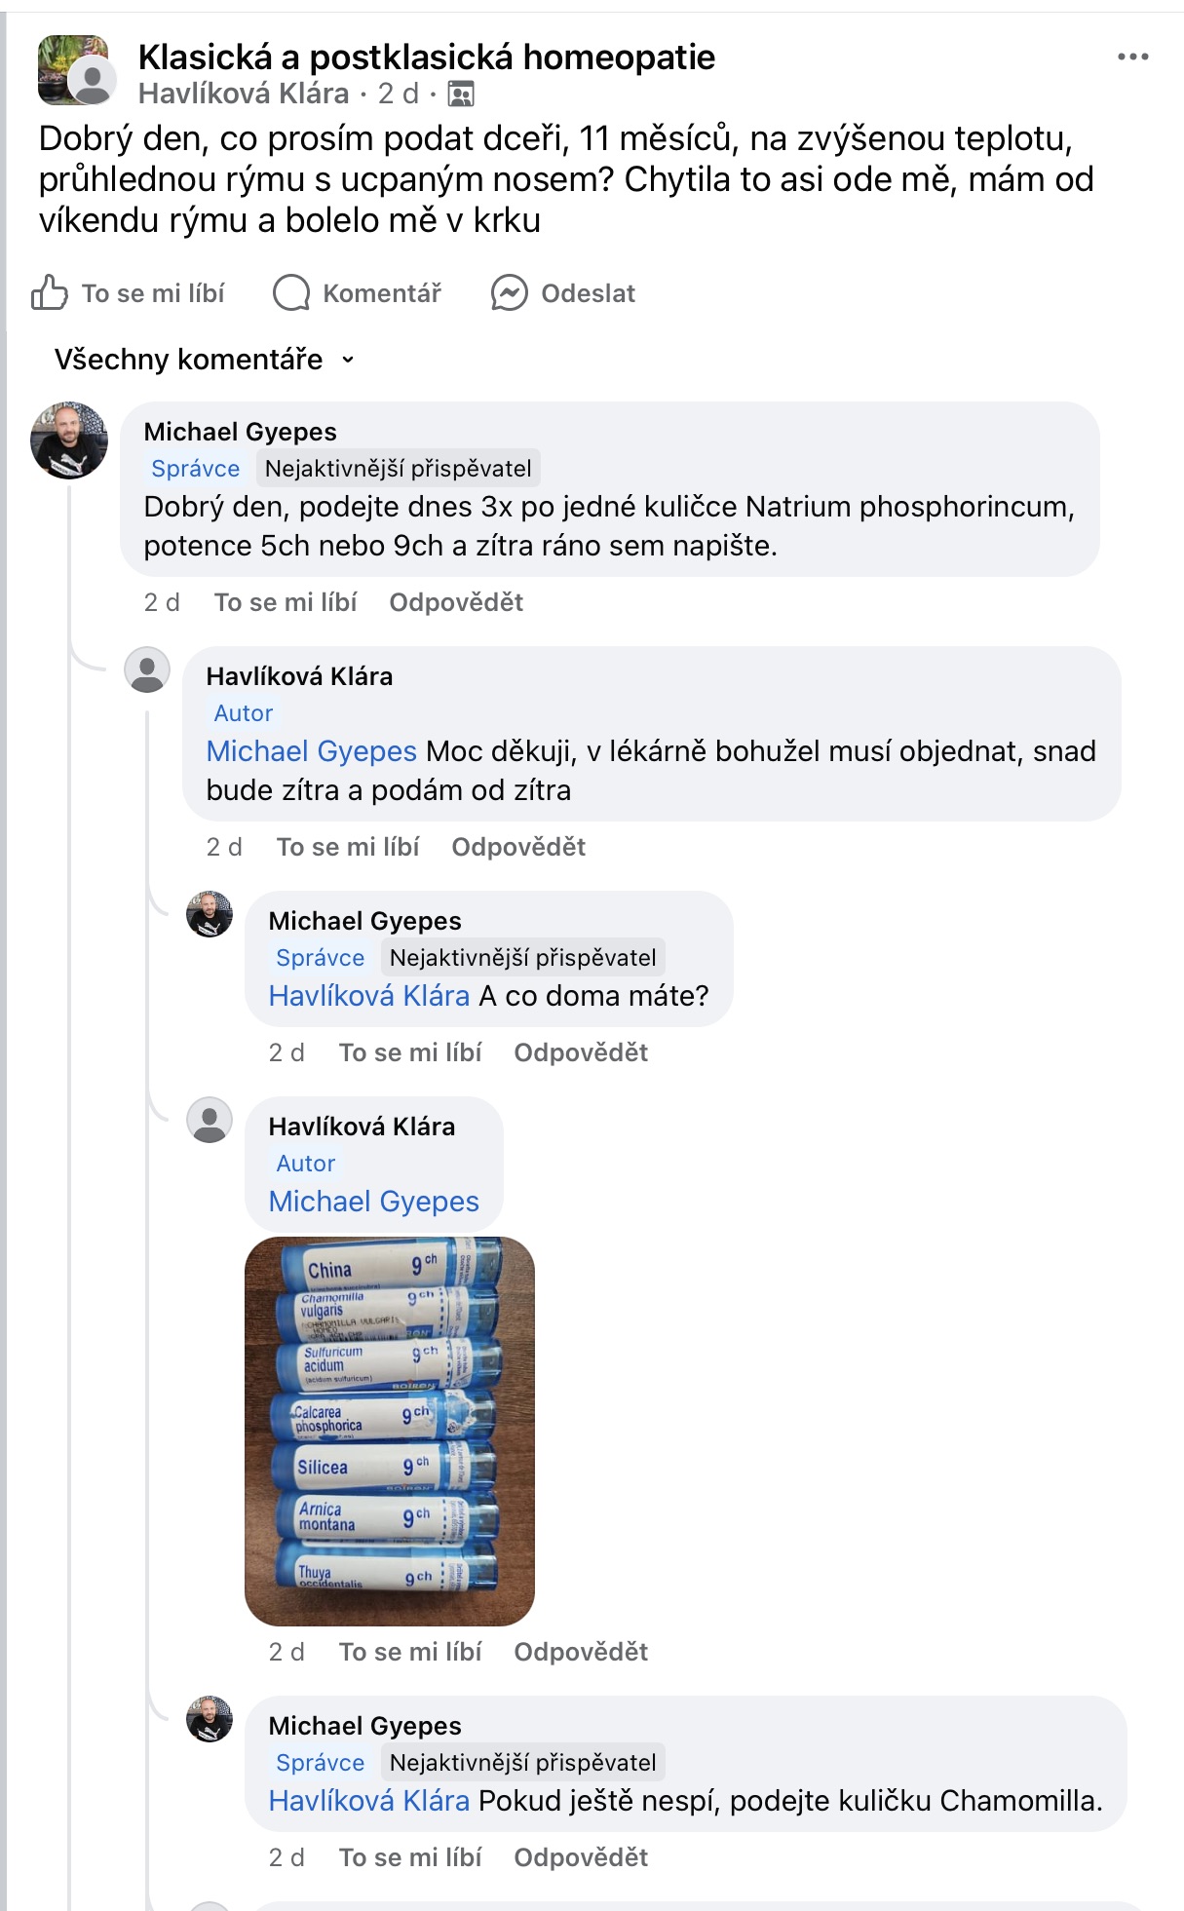Open the Klasická a postklasická homeopatie group
The image size is (1184, 1911).
tap(426, 57)
